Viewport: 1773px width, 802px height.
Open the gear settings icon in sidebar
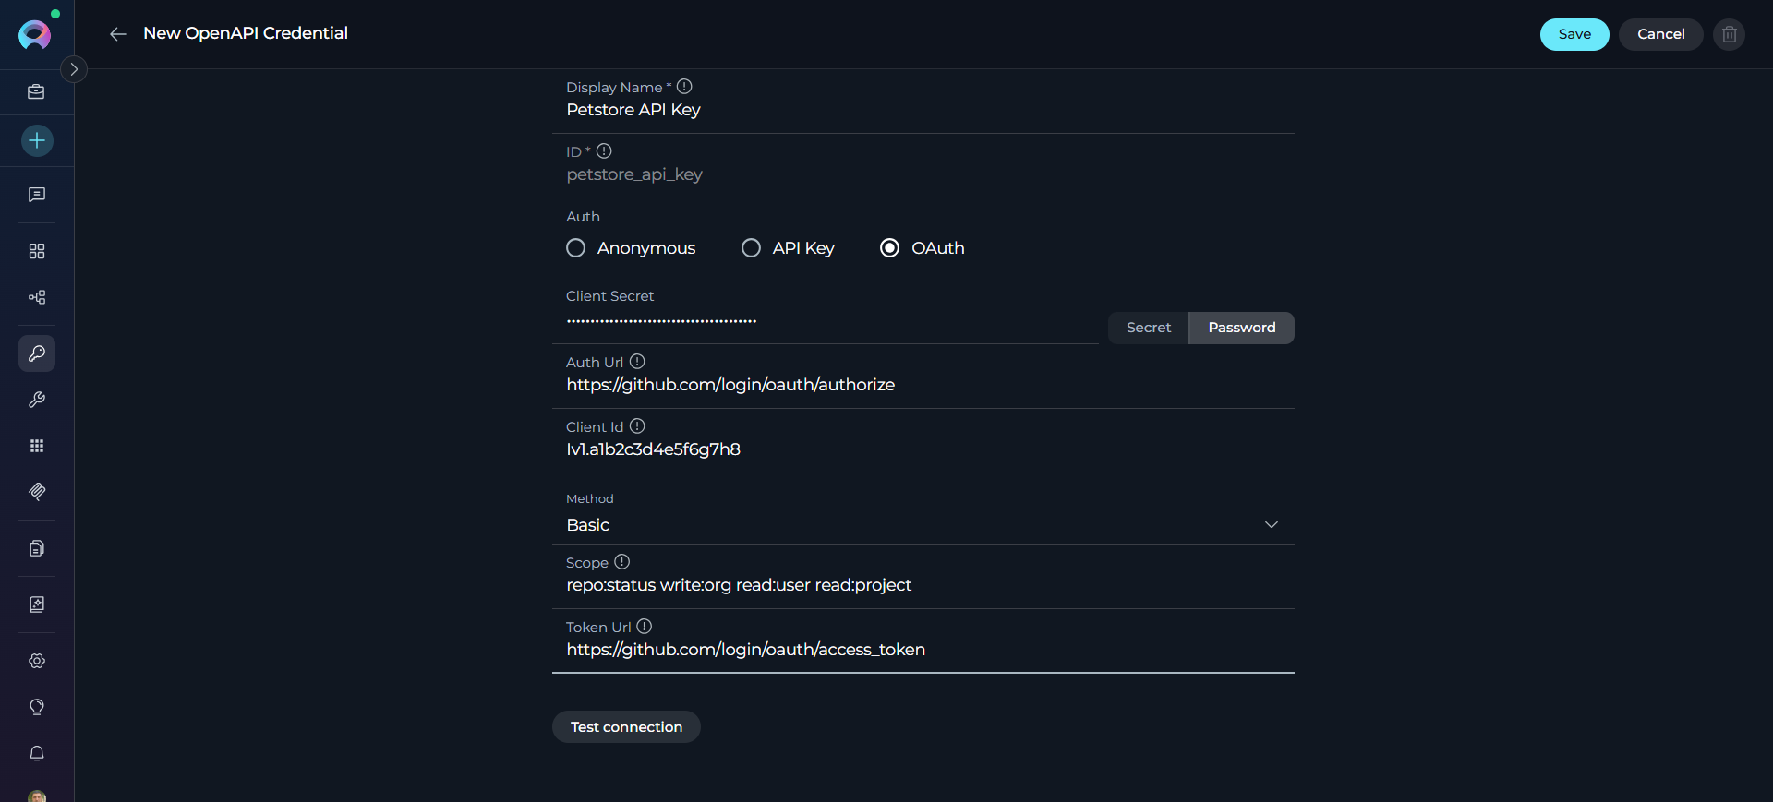click(x=37, y=661)
